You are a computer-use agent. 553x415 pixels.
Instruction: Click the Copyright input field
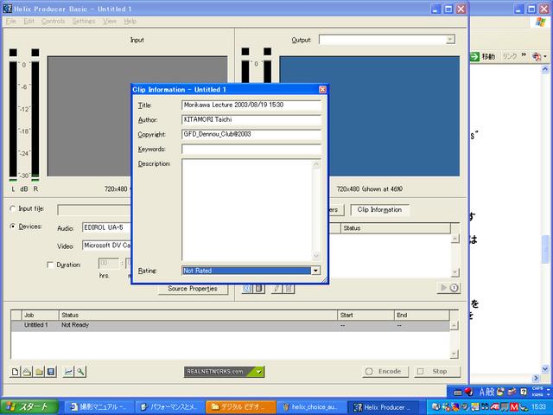click(x=251, y=135)
